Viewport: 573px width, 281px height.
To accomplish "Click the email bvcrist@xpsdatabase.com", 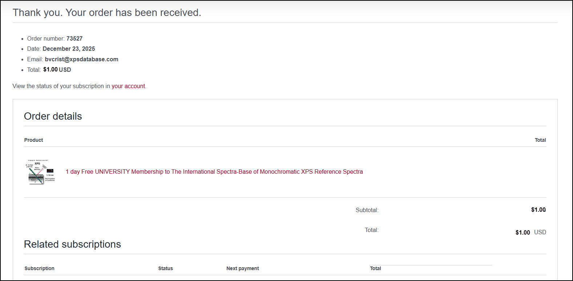I will coord(81,59).
